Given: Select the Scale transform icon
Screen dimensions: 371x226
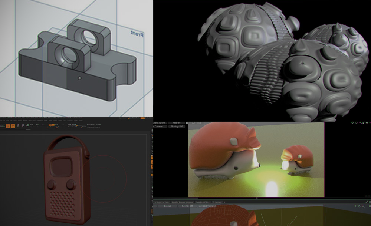Looking at the screenshot, I should tap(23, 126).
